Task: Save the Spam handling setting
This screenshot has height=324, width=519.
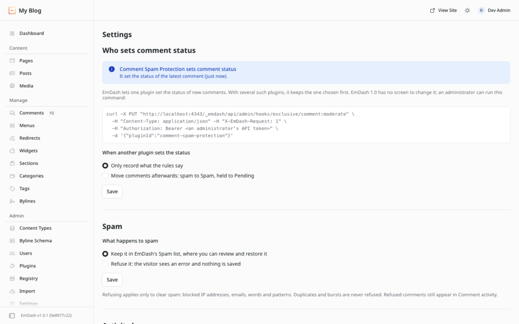Action: coord(112,279)
